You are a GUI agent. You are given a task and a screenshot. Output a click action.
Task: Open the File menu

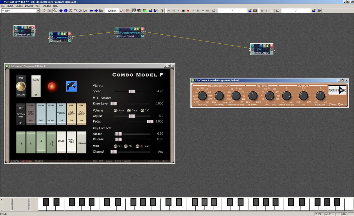coord(3,6)
